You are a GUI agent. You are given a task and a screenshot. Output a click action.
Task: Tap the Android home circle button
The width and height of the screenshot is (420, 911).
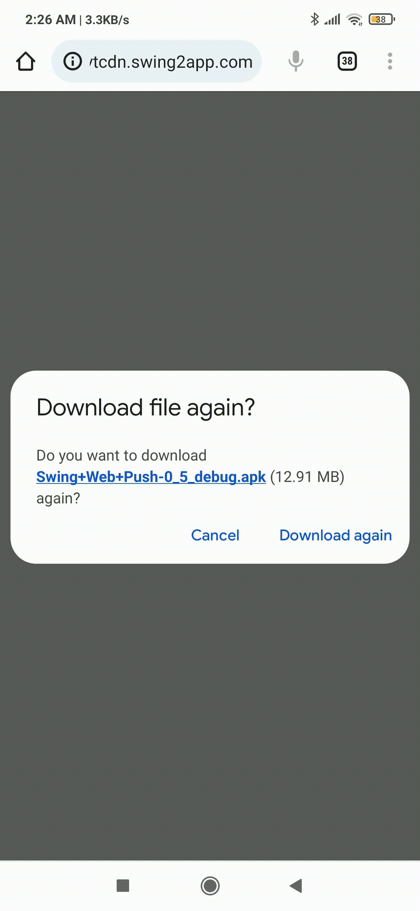210,886
